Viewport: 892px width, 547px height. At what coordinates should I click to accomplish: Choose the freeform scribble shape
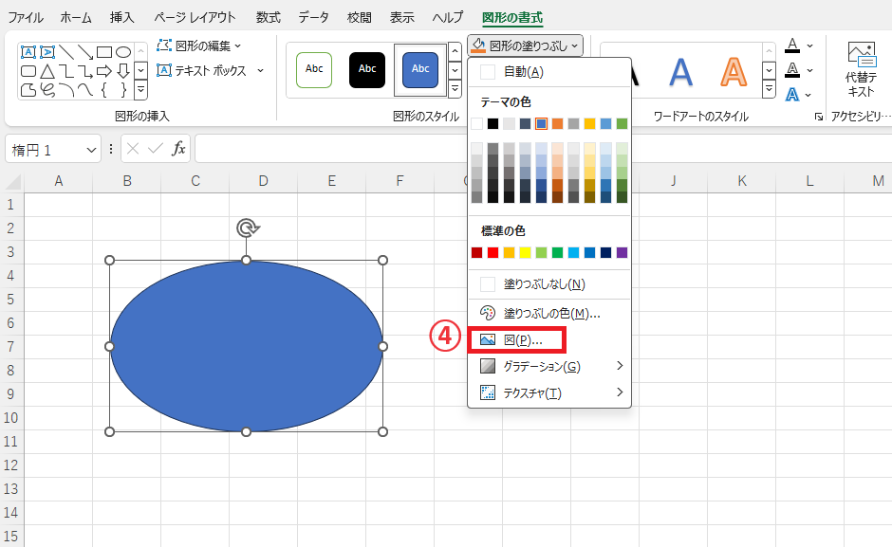(x=47, y=90)
